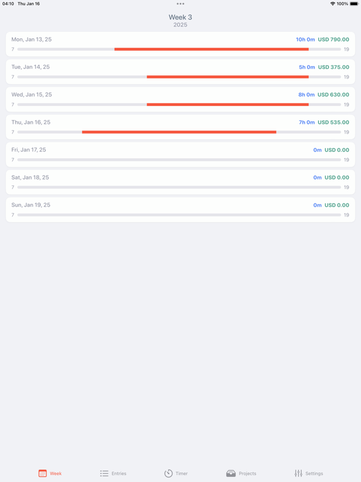Open the Mon, Jan 13 day card
Screen dimensions: 361x482
coord(180,44)
